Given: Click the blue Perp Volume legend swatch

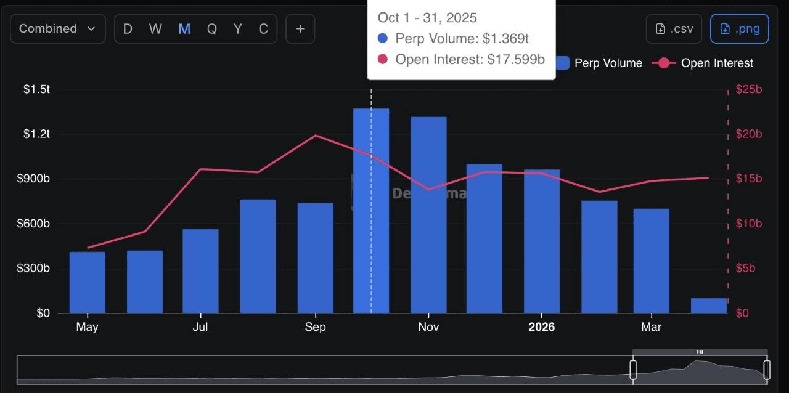Looking at the screenshot, I should click(x=562, y=63).
